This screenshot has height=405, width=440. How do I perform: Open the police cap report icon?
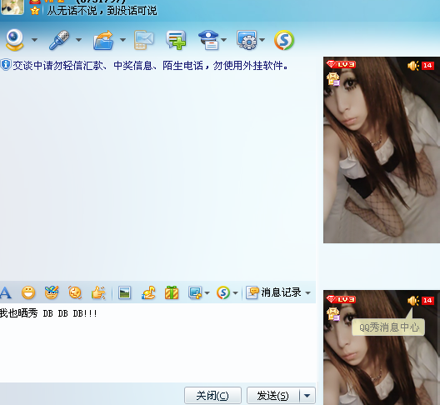coord(209,40)
